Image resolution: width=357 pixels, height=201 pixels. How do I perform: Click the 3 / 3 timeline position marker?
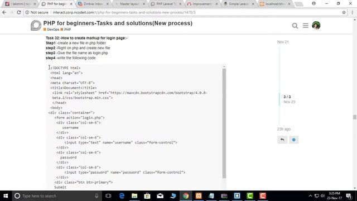pos(287,97)
